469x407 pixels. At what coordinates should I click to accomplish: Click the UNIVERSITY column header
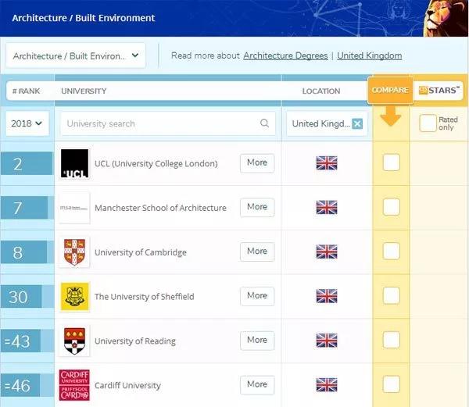coord(84,91)
